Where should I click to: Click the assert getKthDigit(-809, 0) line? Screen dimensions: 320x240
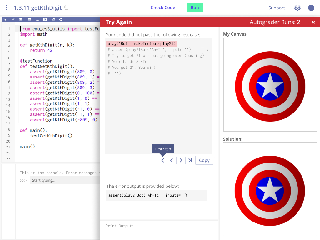pyautogui.click(x=65, y=120)
